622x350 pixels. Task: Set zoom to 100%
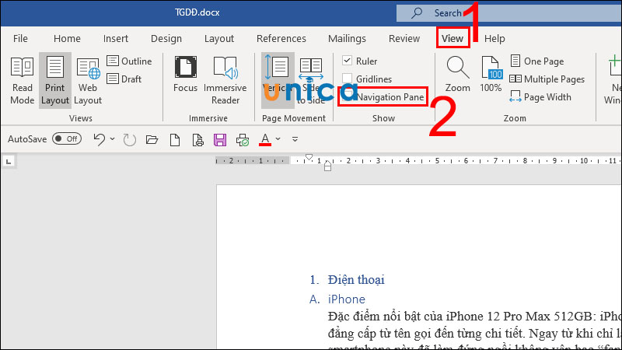coord(491,75)
